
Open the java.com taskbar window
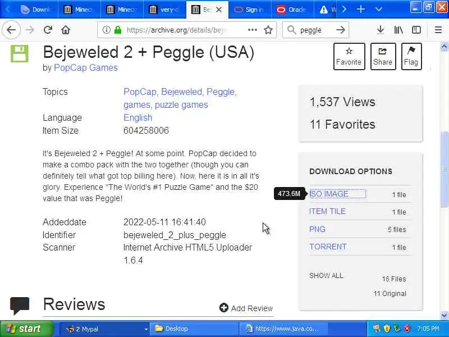[285, 329]
